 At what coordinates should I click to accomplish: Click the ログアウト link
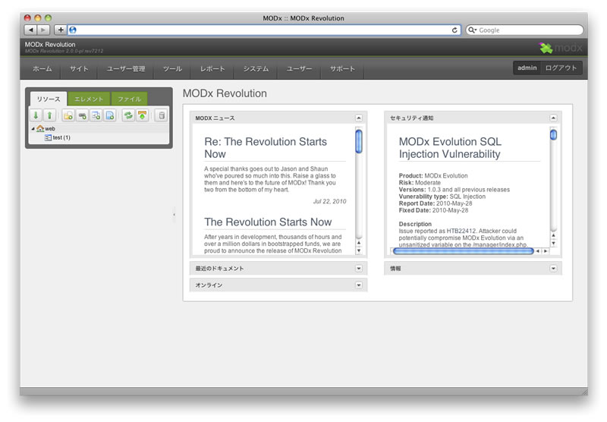[561, 68]
